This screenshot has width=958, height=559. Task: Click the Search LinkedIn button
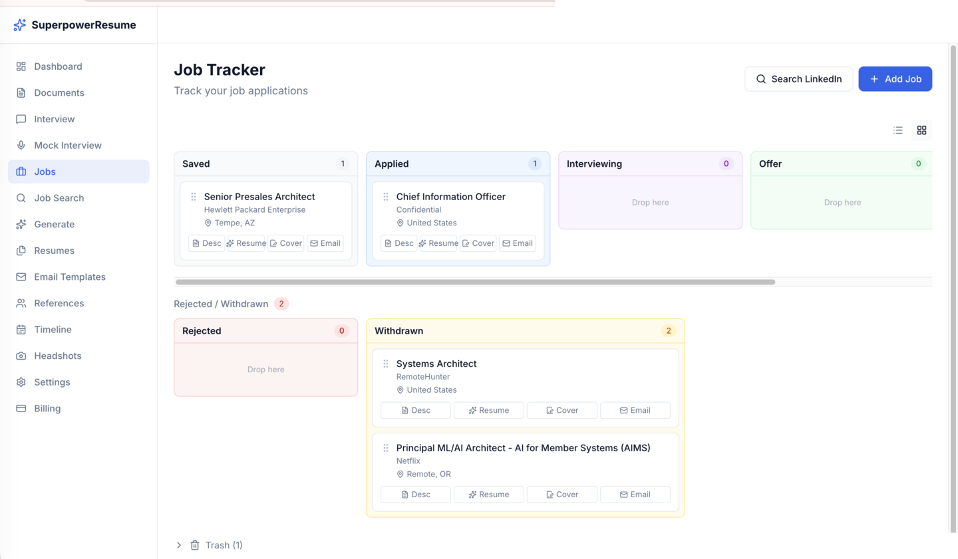798,78
